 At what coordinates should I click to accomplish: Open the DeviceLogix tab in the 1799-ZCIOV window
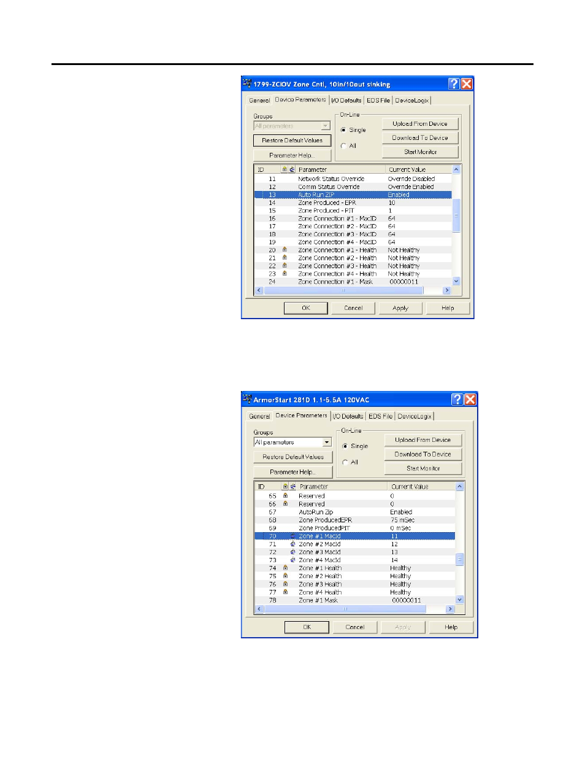coord(411,101)
